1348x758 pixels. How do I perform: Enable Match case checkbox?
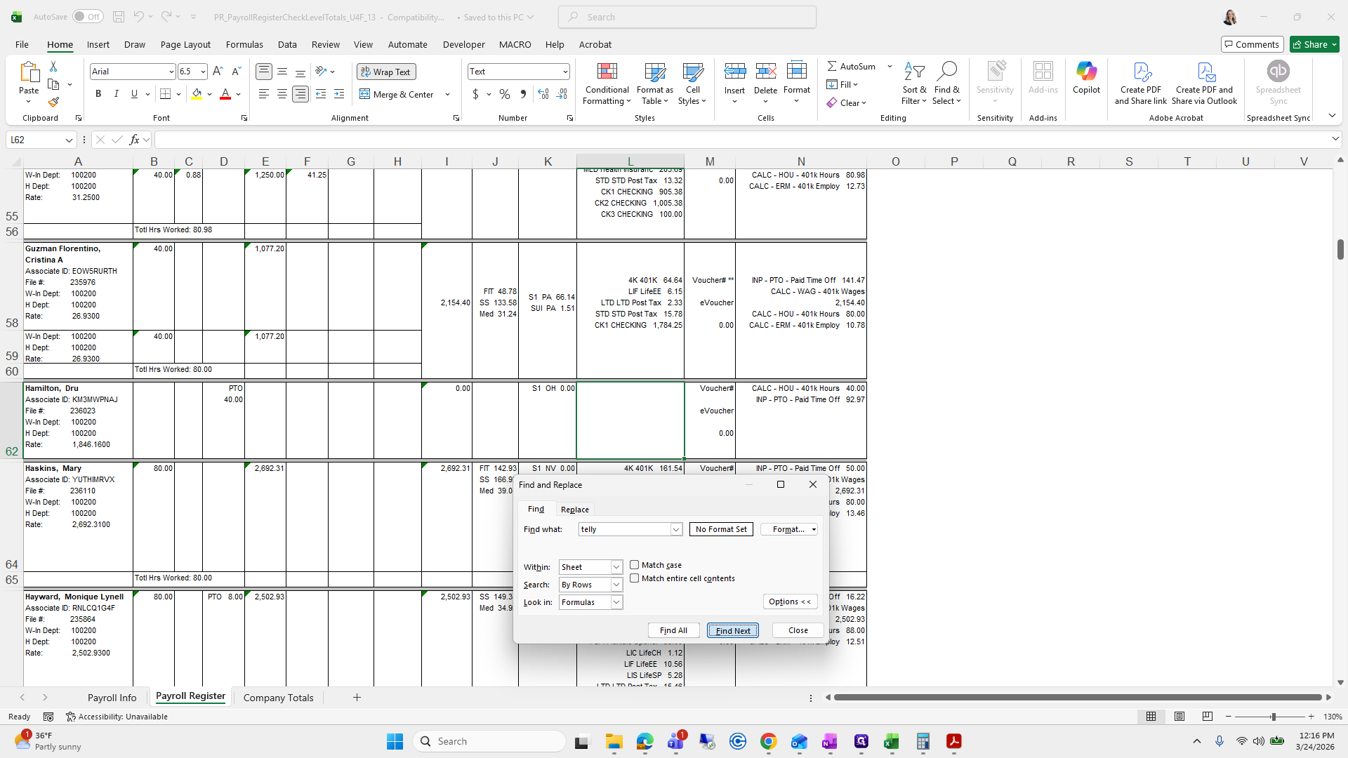coord(635,565)
